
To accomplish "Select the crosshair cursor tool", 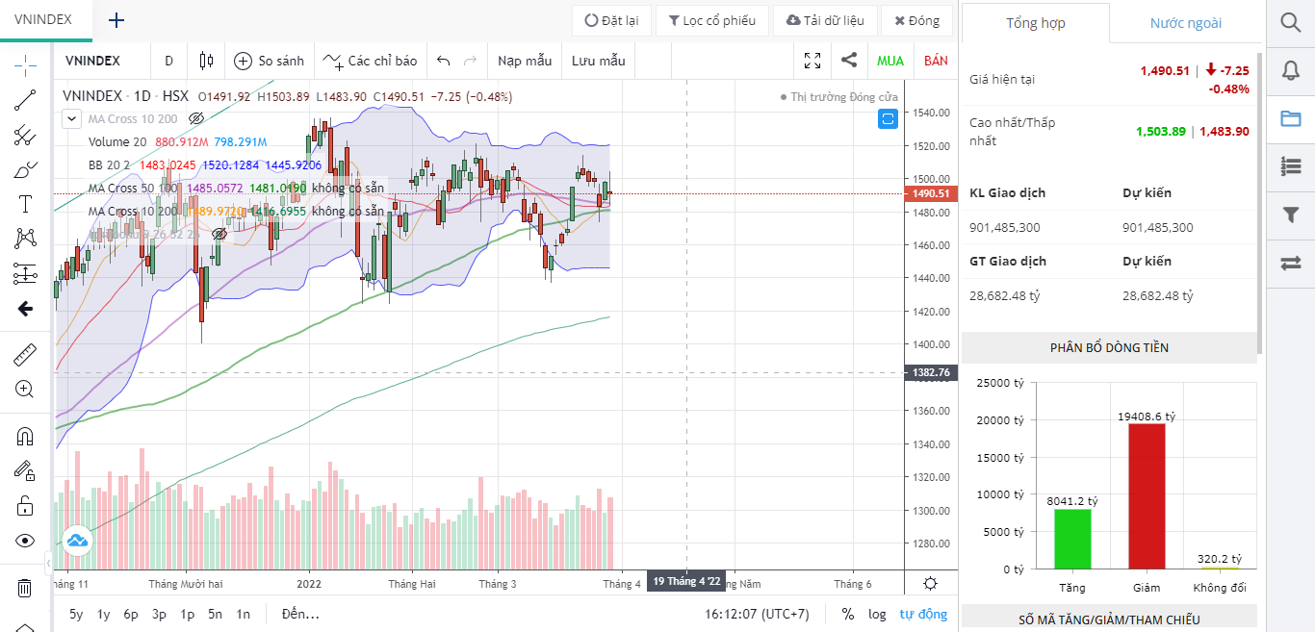I will 25,65.
